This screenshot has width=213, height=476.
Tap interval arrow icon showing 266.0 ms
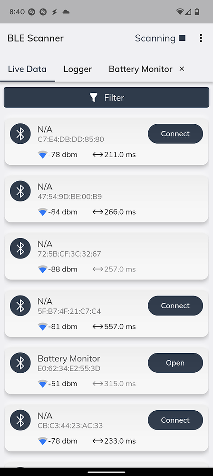[97, 212]
